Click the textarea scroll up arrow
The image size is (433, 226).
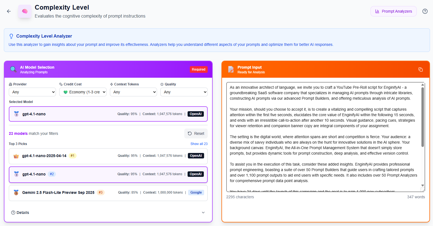pos(423,85)
